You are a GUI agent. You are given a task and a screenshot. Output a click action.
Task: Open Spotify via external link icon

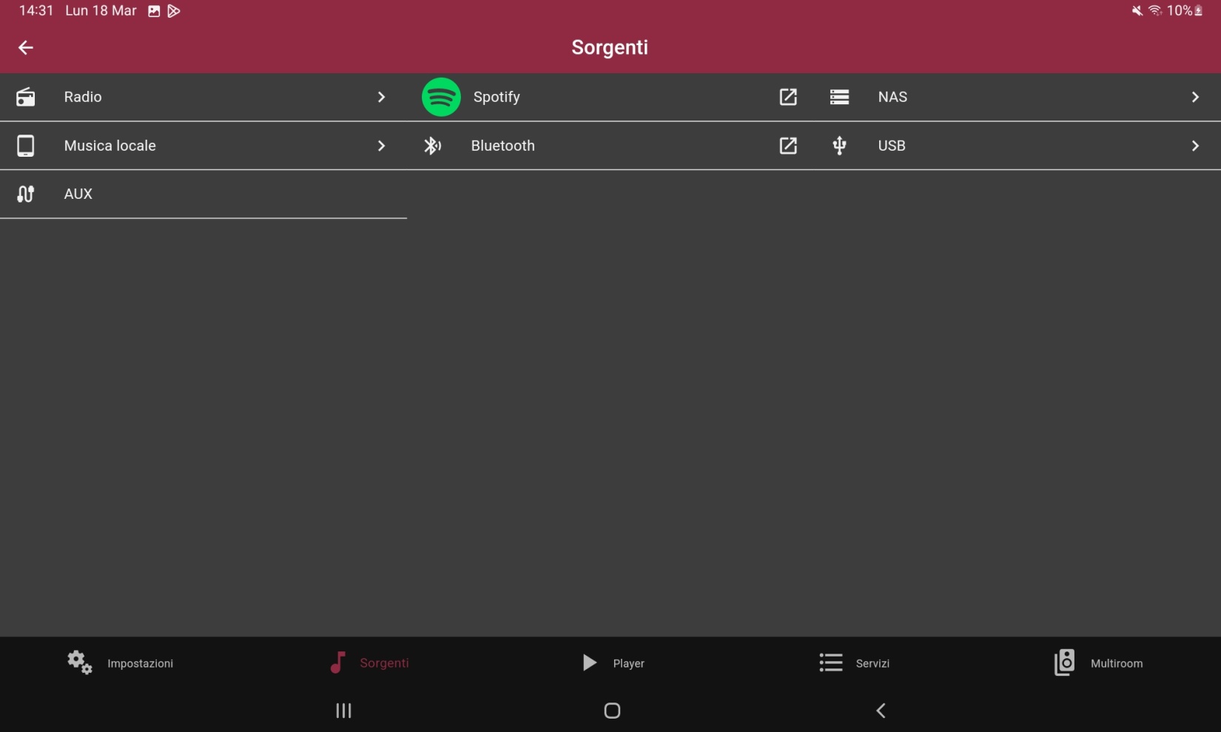click(788, 97)
